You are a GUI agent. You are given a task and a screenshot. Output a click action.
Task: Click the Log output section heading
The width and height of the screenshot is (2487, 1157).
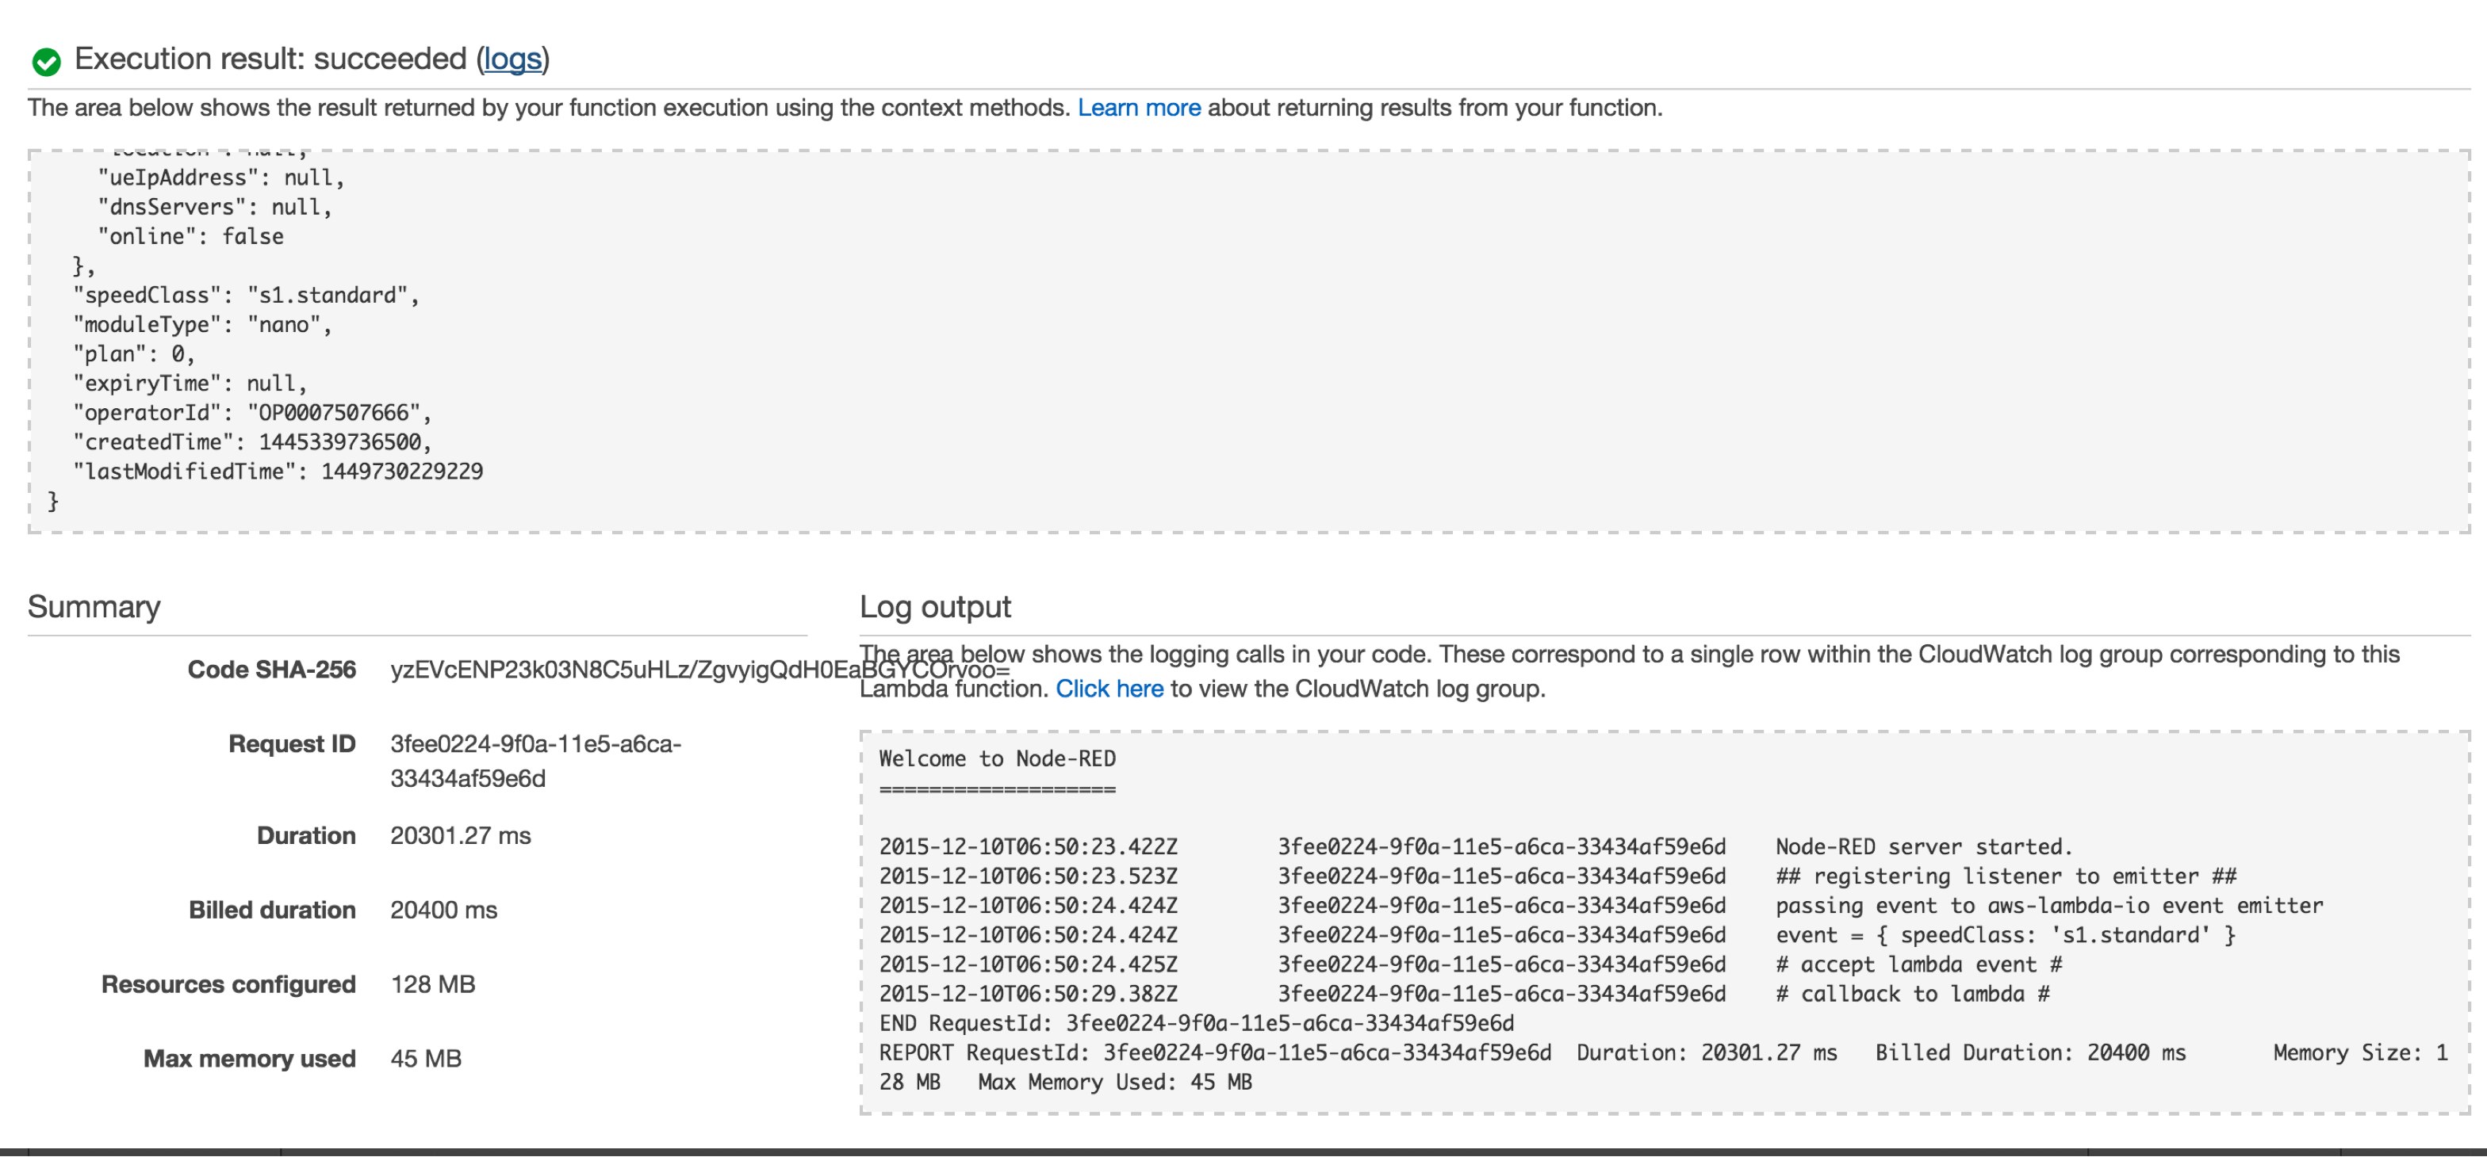pos(934,606)
